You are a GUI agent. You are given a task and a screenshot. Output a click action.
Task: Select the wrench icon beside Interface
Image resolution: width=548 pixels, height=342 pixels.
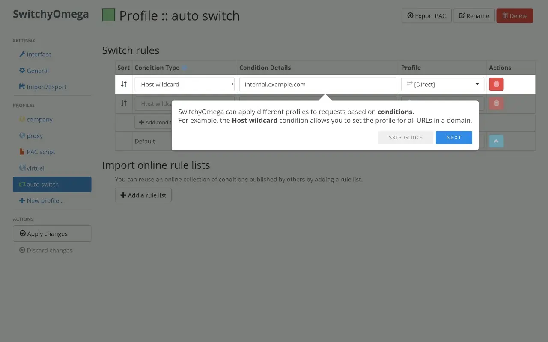[23, 54]
